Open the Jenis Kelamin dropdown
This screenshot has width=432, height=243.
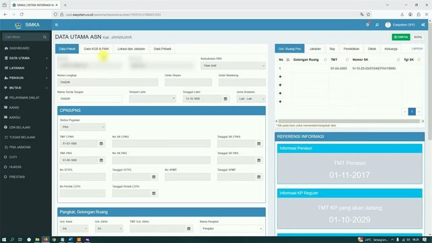(251, 99)
